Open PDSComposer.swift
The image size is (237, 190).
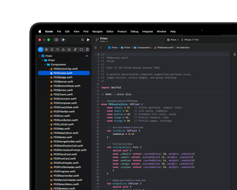[x=64, y=103]
